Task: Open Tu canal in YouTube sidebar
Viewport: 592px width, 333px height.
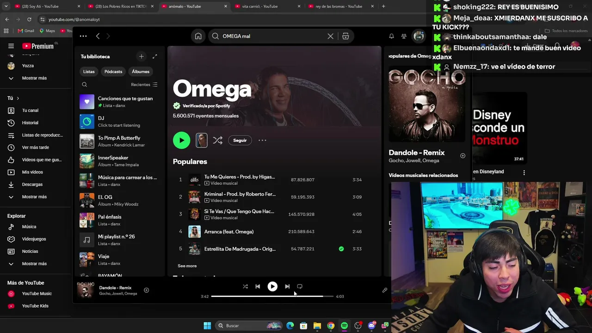Action: [35, 111]
